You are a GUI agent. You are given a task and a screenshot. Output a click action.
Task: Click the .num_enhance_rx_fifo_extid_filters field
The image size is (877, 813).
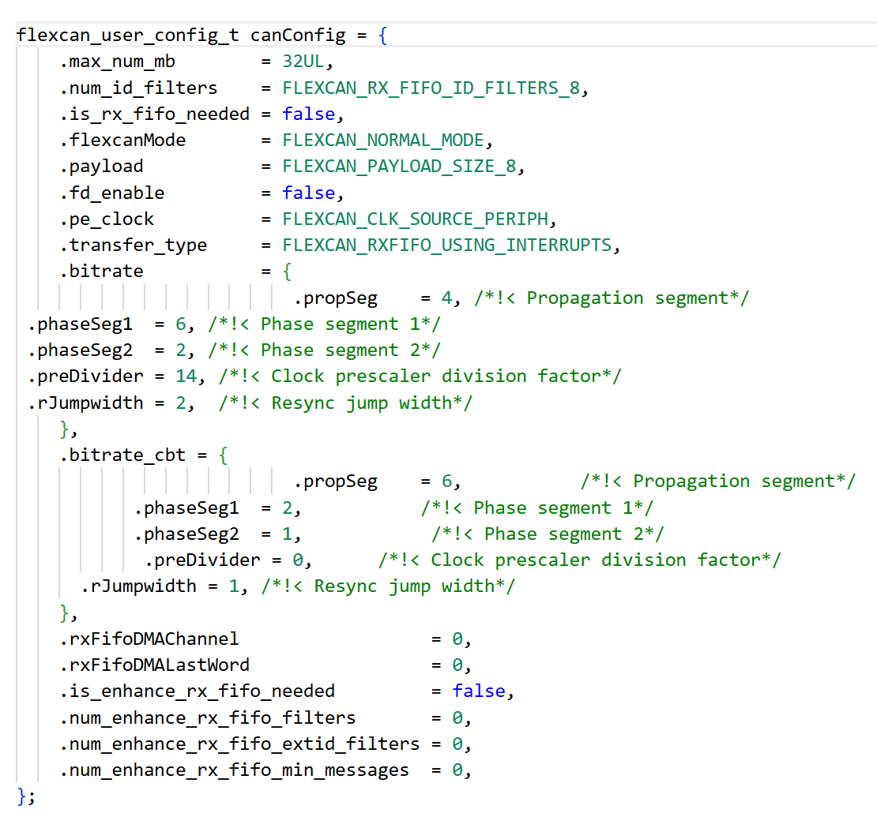pos(239,744)
